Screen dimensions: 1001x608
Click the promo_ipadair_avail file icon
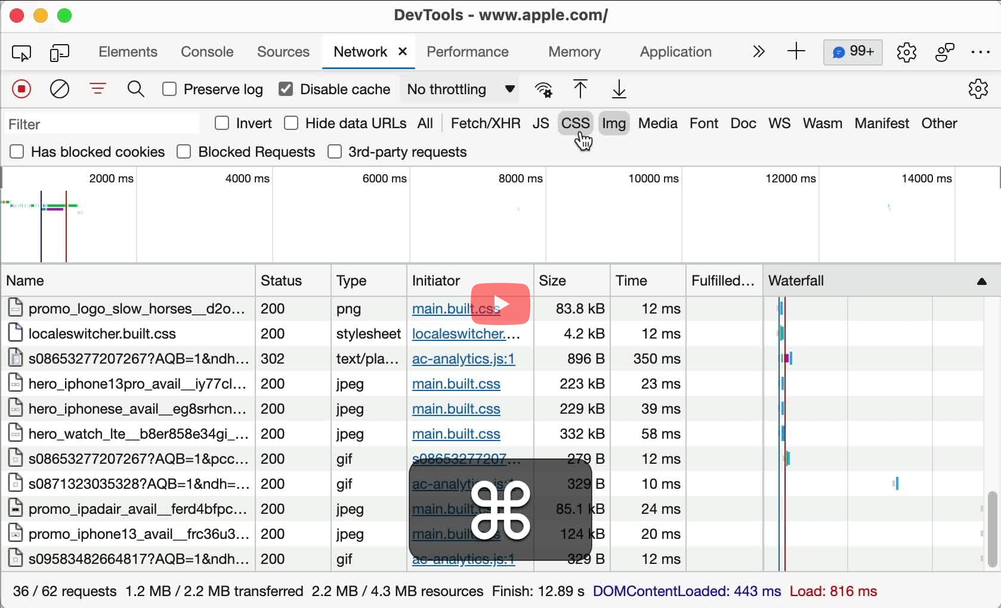coord(16,508)
